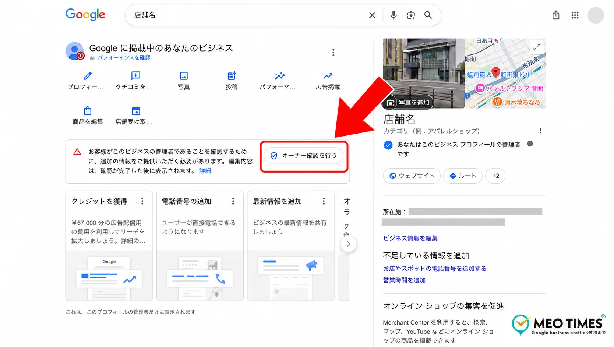Click the business profile avatar icon
Screen dimensions: 614x347
tap(75, 51)
